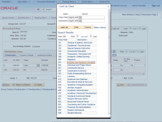Open the Main Menu dropdown
162x122 pixels.
coord(24,2)
